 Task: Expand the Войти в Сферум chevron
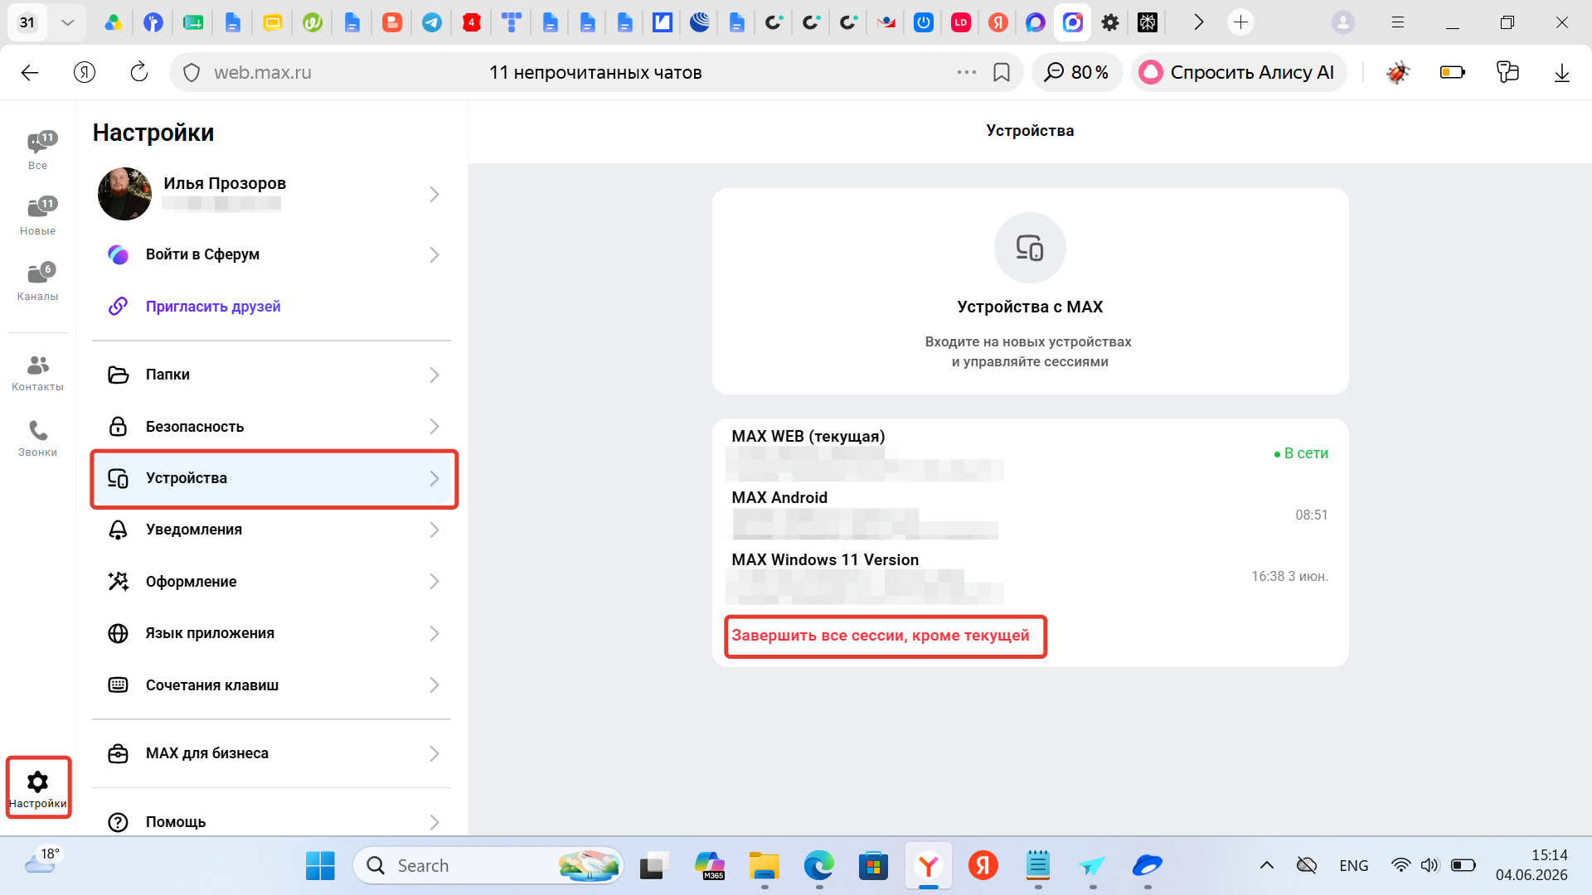point(434,254)
